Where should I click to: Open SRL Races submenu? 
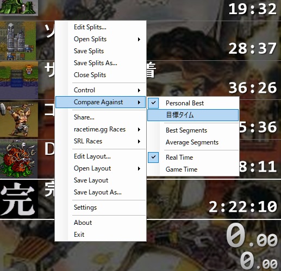[101, 141]
